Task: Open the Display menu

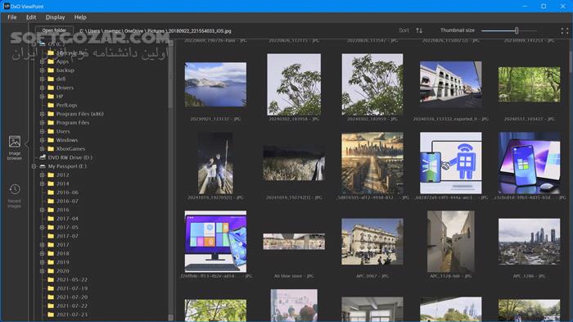Action: point(55,17)
